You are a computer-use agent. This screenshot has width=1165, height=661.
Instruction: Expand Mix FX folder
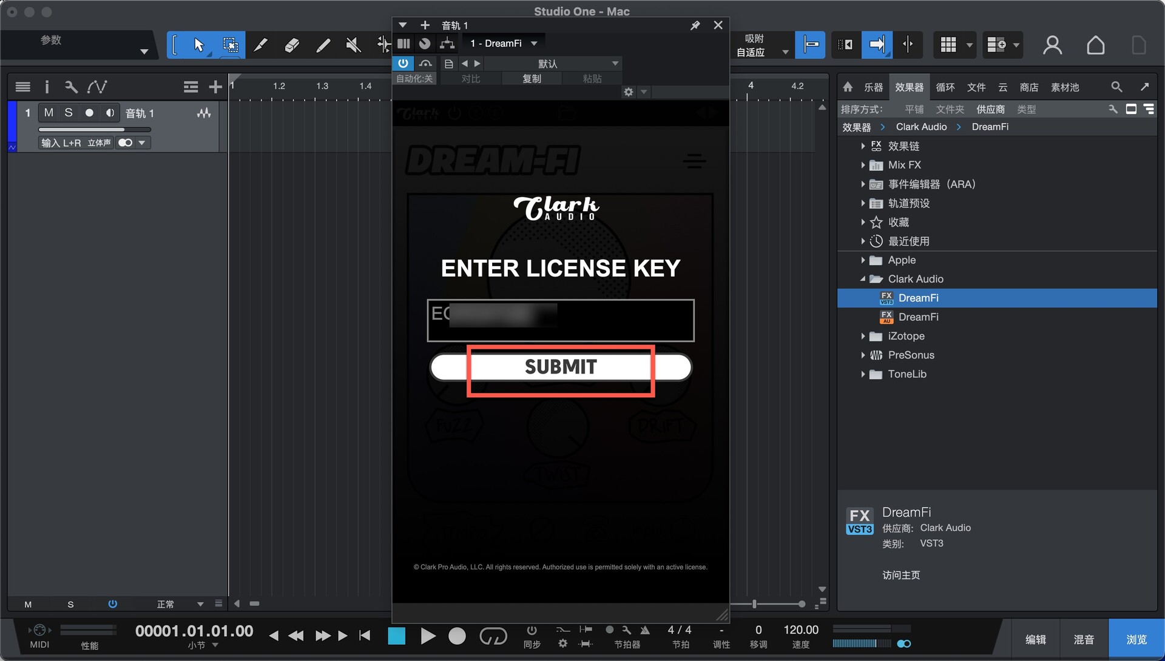[x=862, y=165]
